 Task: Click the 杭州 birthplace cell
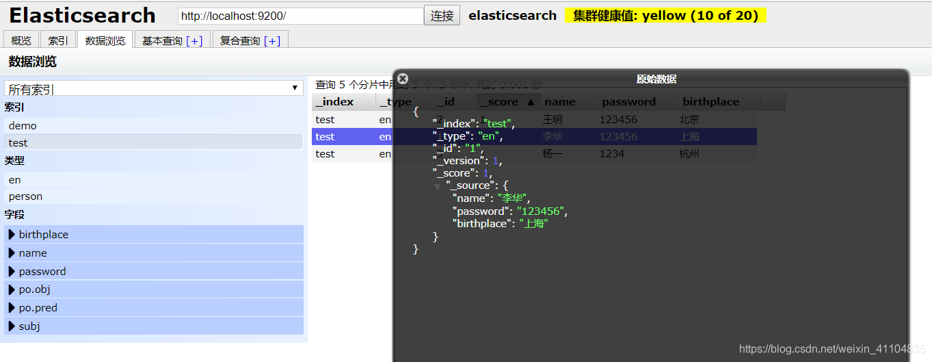[689, 154]
